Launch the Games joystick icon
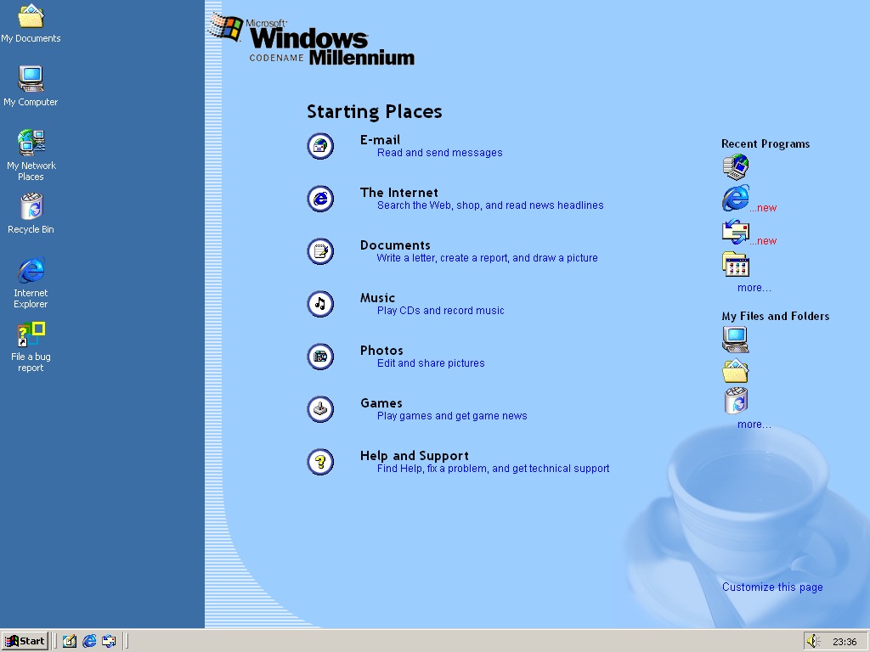The height and width of the screenshot is (652, 870). pos(320,409)
